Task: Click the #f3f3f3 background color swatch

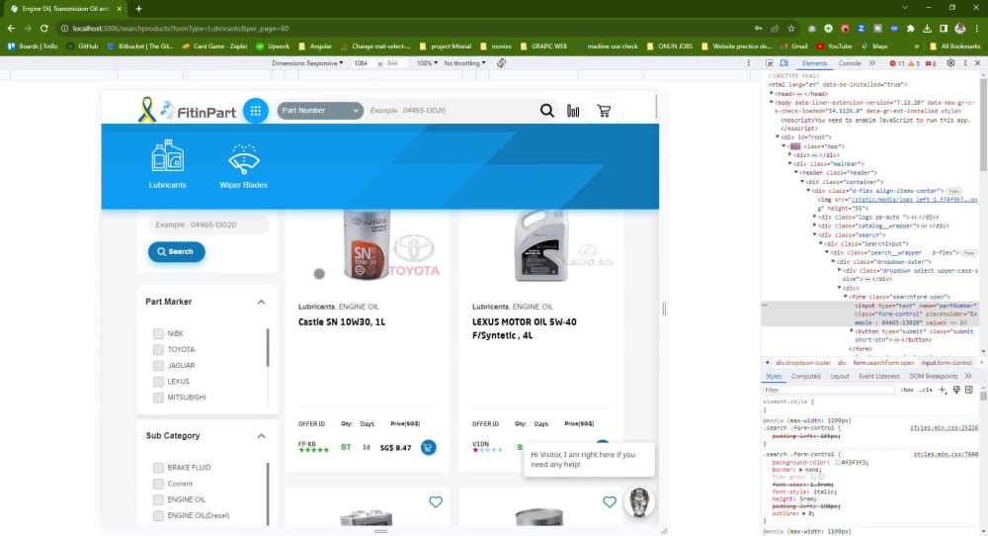Action: click(x=838, y=462)
